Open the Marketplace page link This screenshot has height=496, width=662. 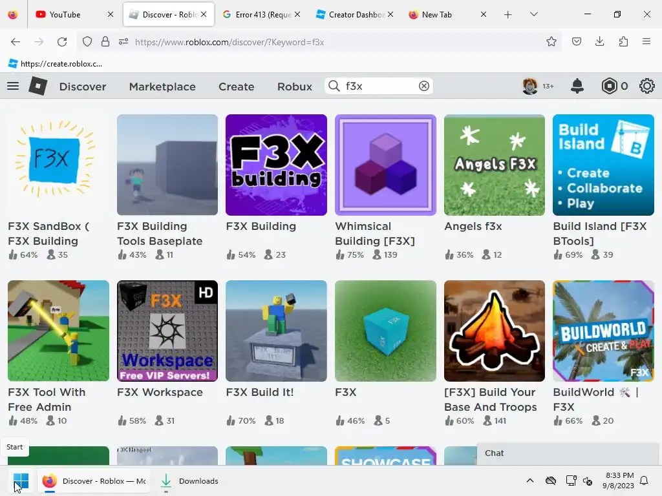pos(162,87)
